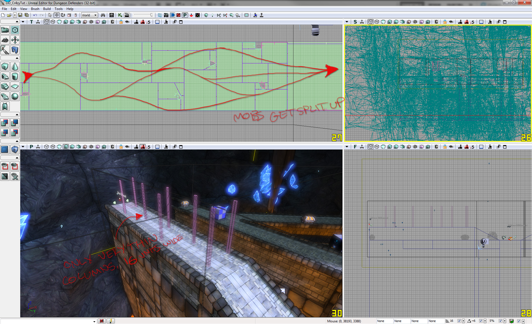Open the Help menu
This screenshot has height=324, width=532.
tap(70, 9)
